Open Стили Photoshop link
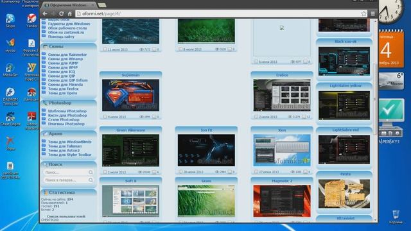The height and width of the screenshot is (231, 411). pyautogui.click(x=64, y=119)
